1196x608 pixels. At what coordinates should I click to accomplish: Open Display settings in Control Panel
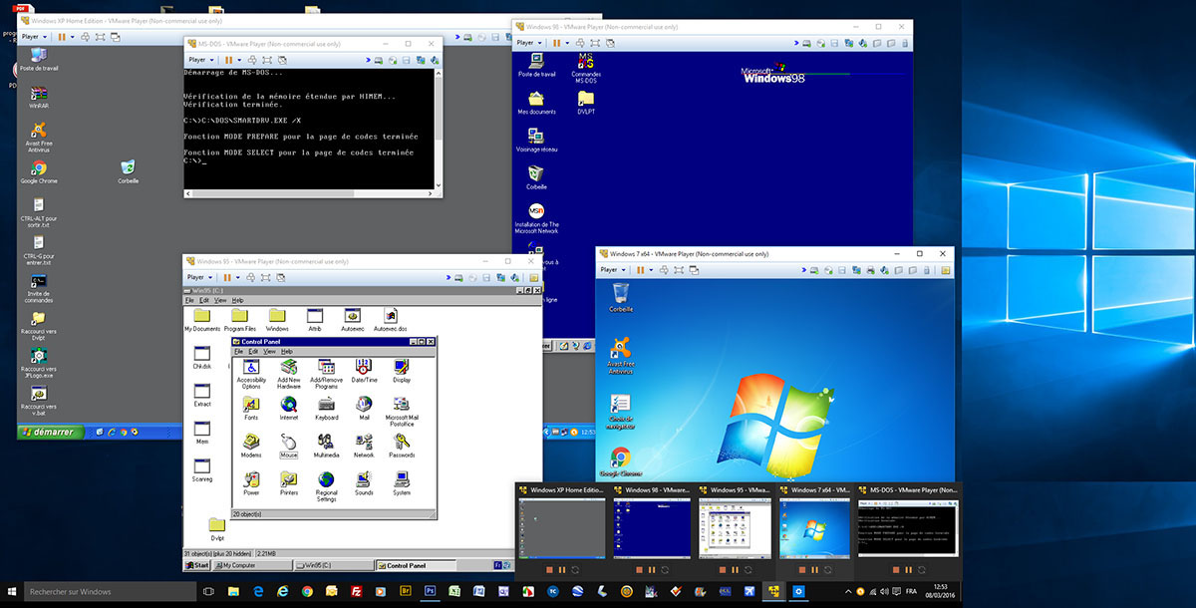(402, 371)
